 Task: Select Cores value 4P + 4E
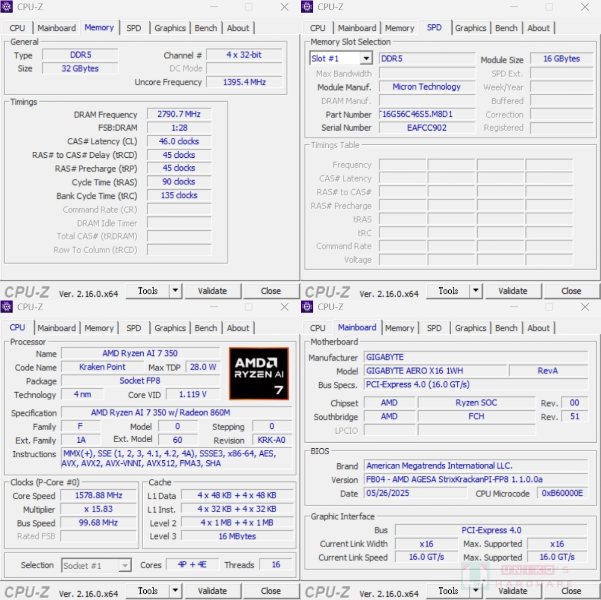[193, 565]
